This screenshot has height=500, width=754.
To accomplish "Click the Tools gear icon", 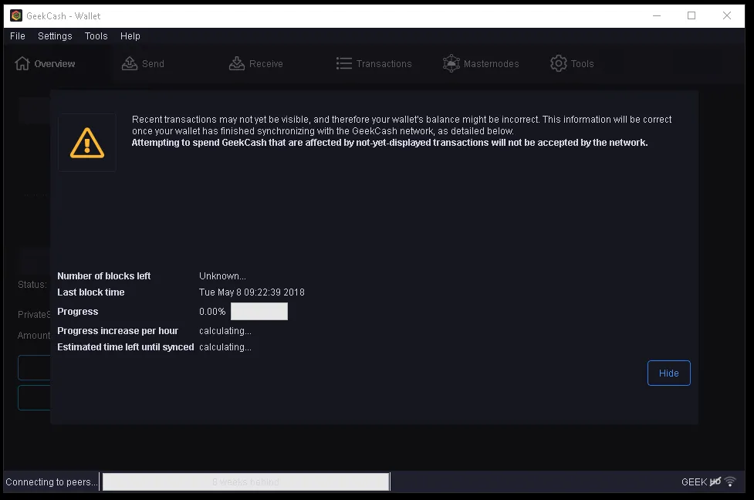I will 558,63.
